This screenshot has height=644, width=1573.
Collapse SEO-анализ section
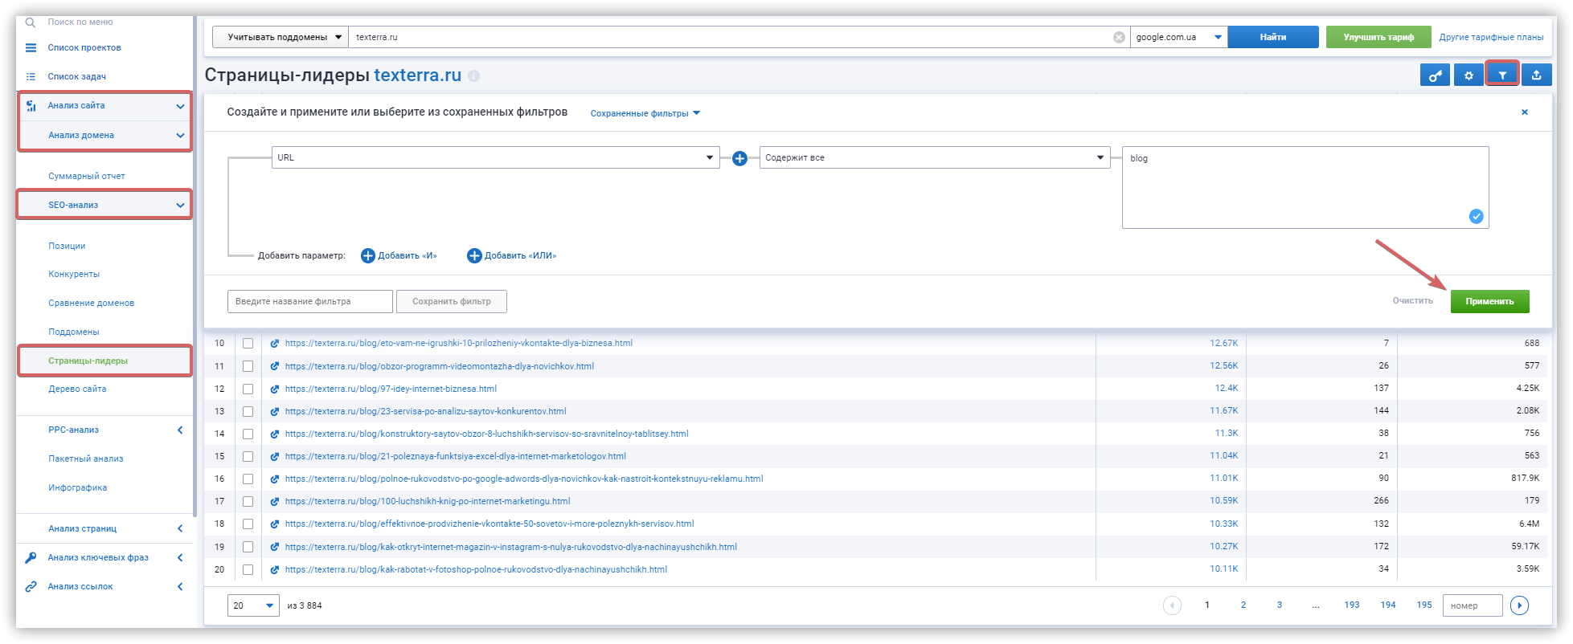tap(180, 206)
